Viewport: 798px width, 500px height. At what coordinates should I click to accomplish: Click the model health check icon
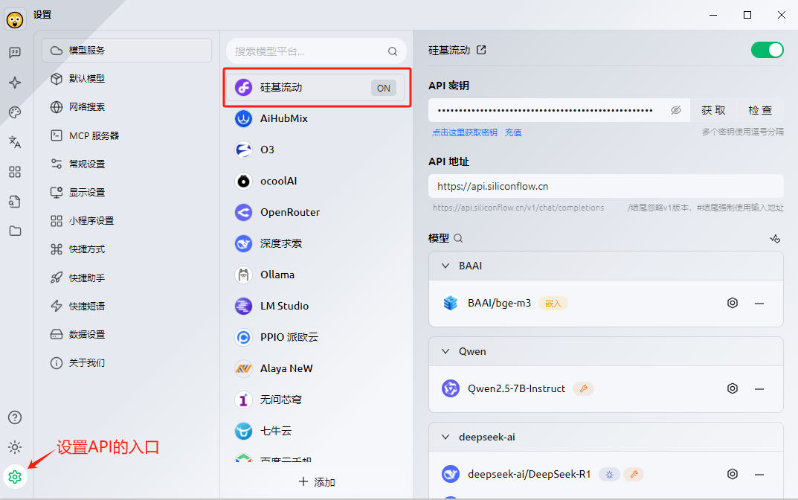(x=775, y=238)
